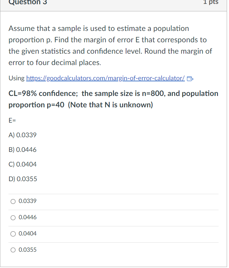229x268 pixels.
Task: Select the radio button for answer 0.0446
Action: 13,217
